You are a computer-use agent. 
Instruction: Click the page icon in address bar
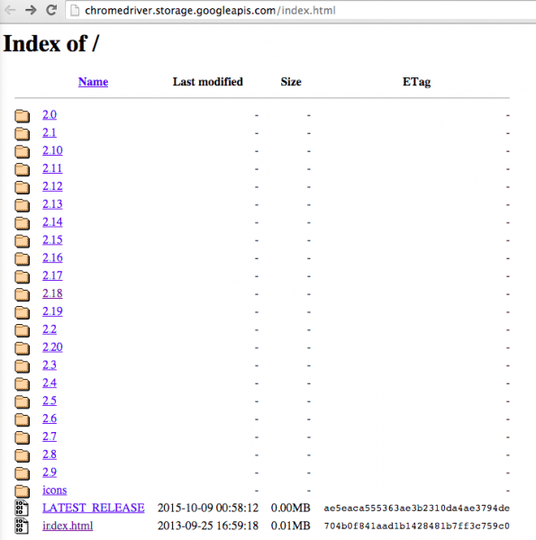[x=75, y=10]
